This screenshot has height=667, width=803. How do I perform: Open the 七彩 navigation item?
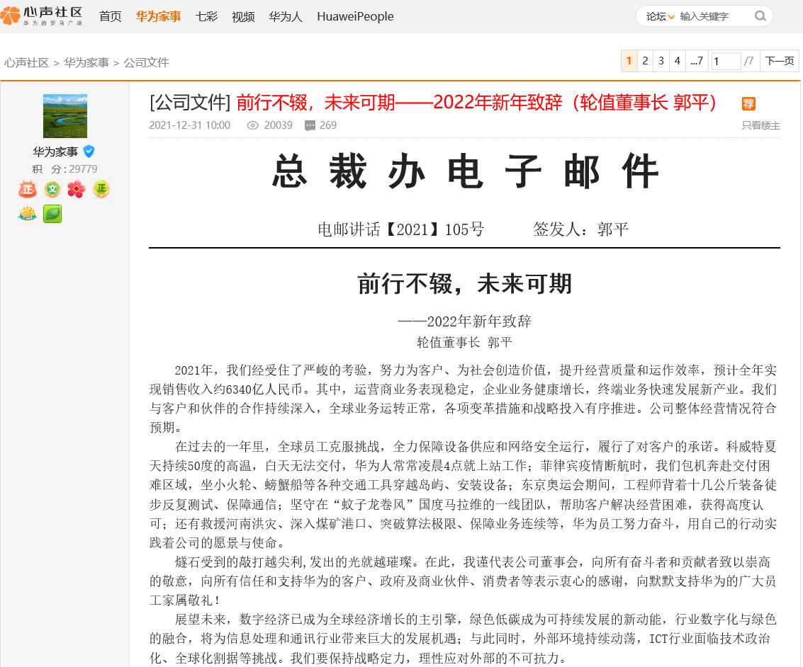206,16
